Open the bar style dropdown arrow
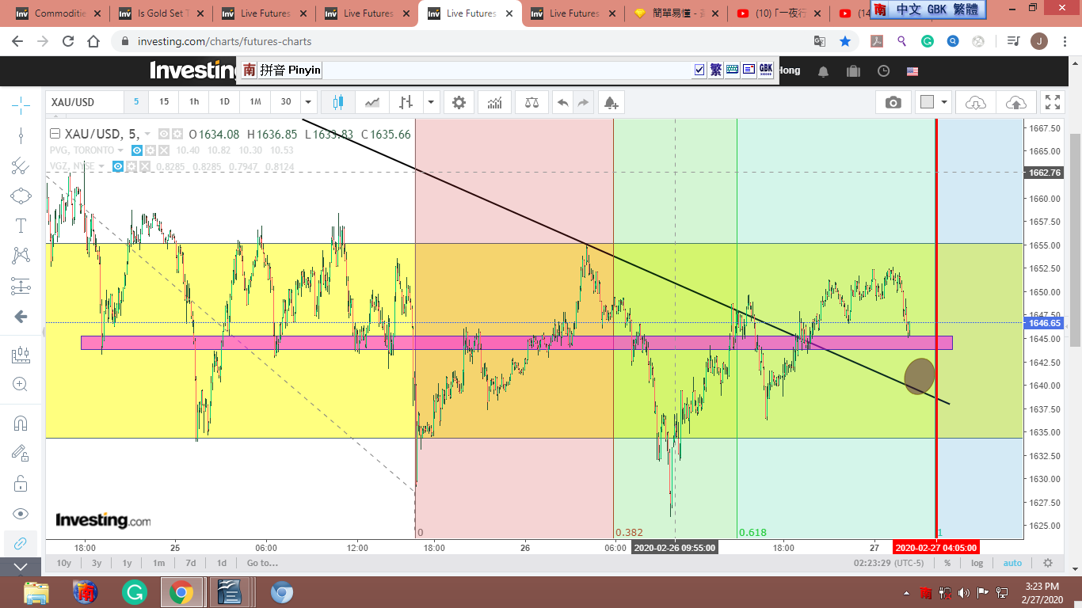Image resolution: width=1082 pixels, height=608 pixels. (431, 102)
